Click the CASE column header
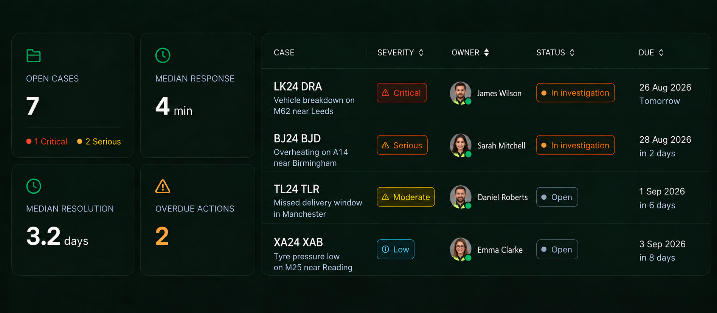Screen dimensions: 717x313 284,52
